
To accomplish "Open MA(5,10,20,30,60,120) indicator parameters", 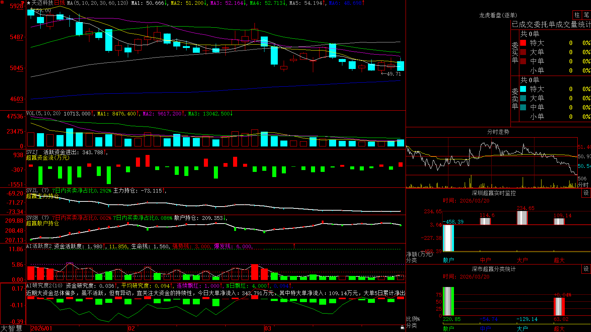I will tap(98, 3).
